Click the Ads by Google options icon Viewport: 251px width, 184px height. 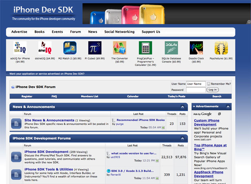tap(219, 114)
